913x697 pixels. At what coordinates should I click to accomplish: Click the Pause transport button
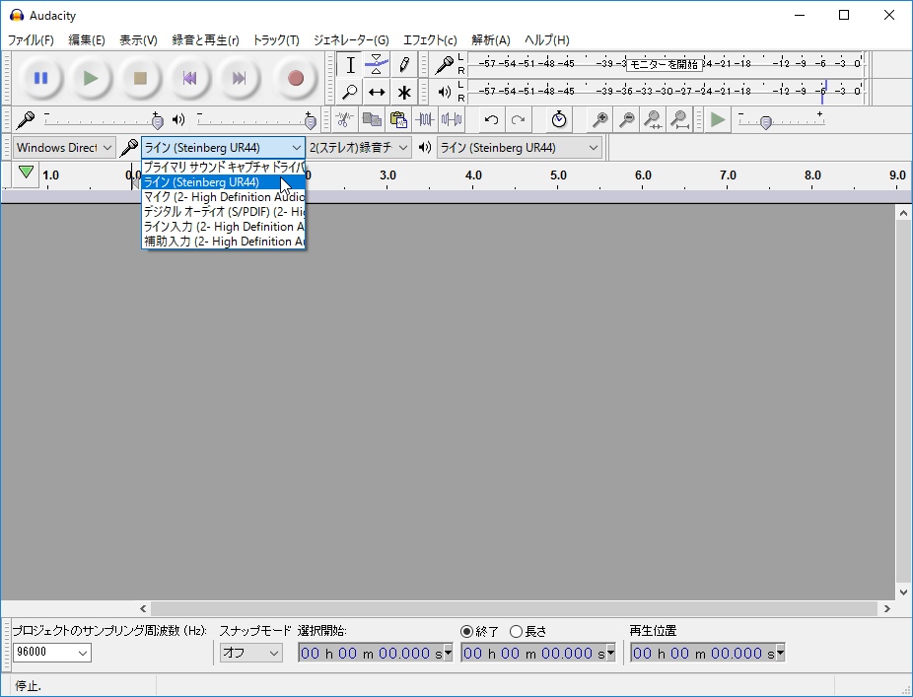[x=40, y=78]
